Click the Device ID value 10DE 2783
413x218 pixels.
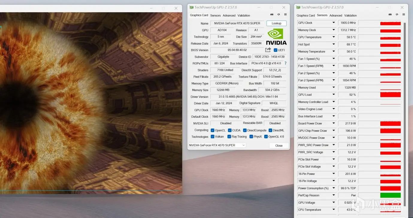[269, 57]
